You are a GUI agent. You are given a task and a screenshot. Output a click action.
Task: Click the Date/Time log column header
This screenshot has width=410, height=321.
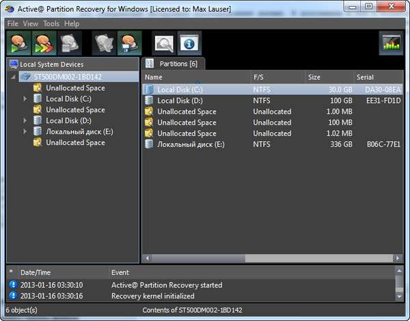coord(64,272)
